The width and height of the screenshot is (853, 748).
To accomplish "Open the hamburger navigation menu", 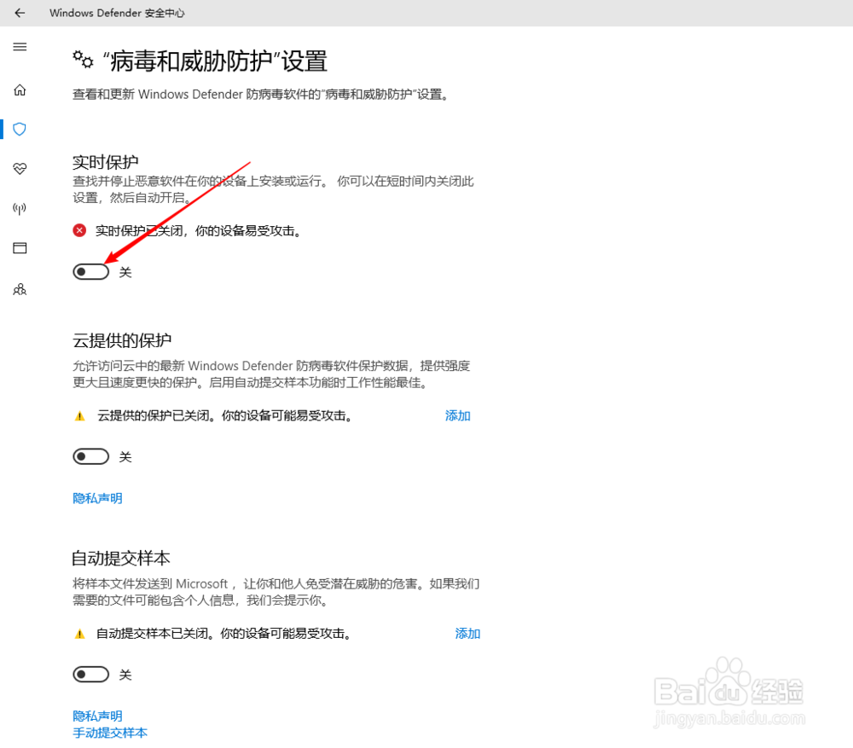I will coord(20,47).
